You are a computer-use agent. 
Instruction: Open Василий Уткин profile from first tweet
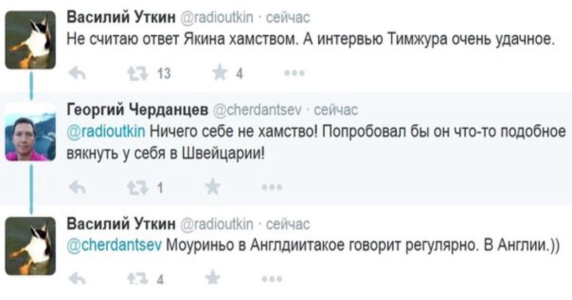pos(122,19)
